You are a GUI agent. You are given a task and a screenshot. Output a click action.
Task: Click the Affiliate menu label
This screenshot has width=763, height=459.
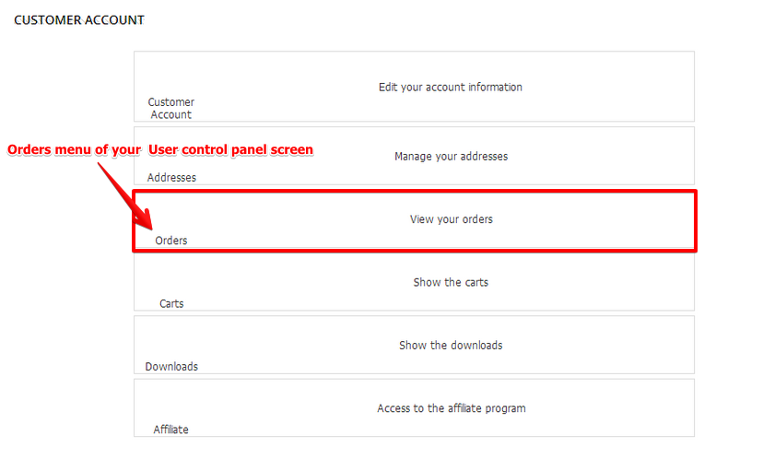pyautogui.click(x=171, y=429)
